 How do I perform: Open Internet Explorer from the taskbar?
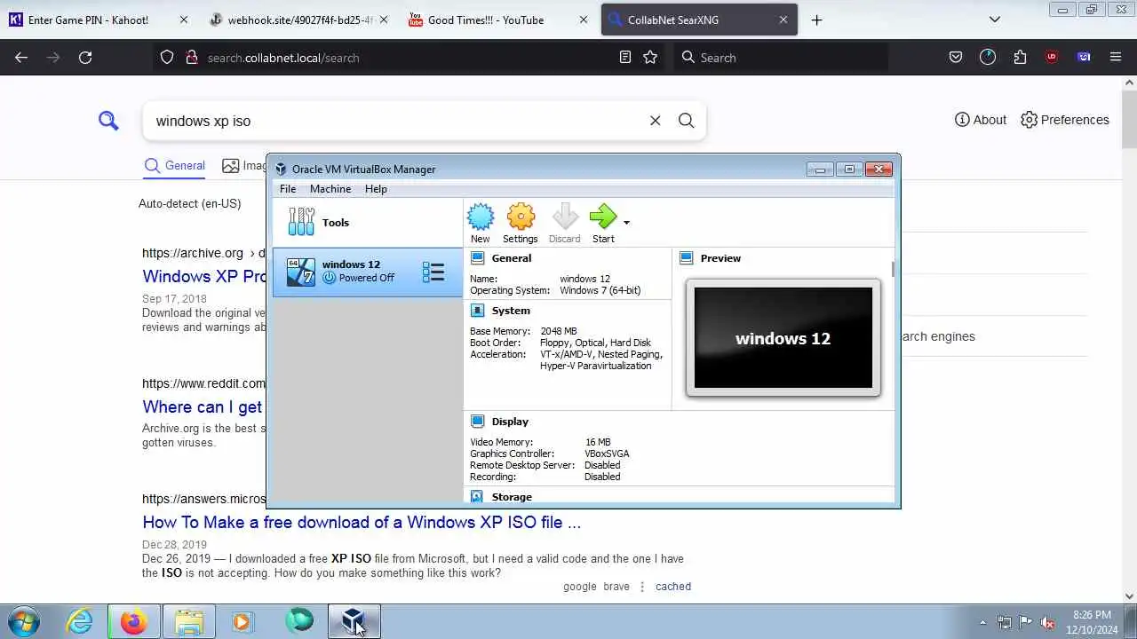[80, 620]
